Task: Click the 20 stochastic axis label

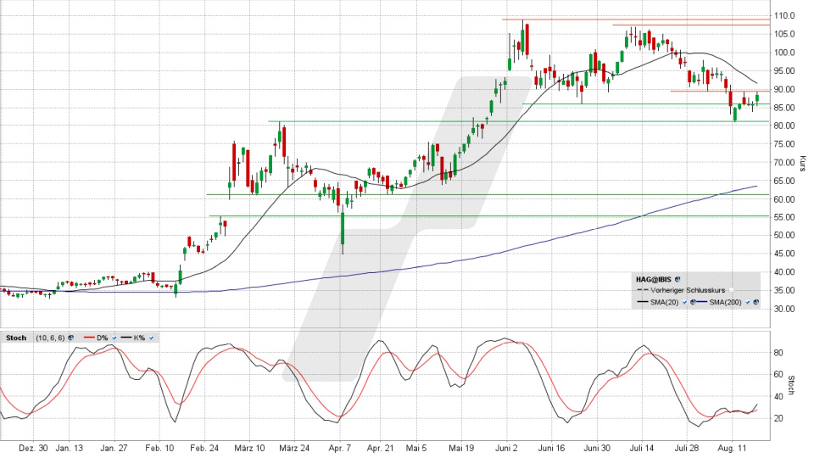Action: 778,418
